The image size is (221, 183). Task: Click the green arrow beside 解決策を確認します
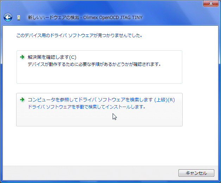click(22, 57)
